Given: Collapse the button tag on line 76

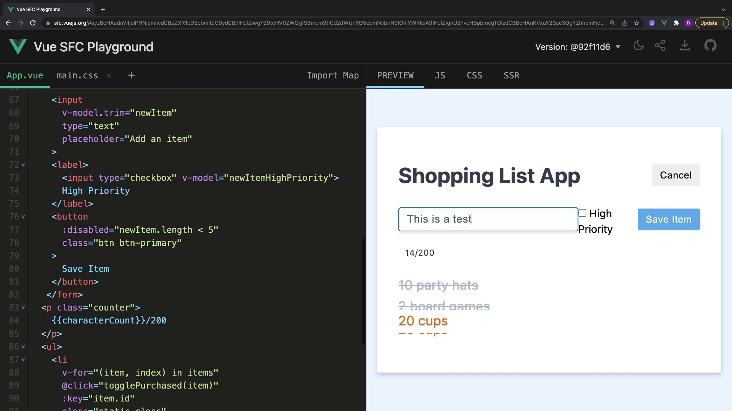Looking at the screenshot, I should [23, 217].
